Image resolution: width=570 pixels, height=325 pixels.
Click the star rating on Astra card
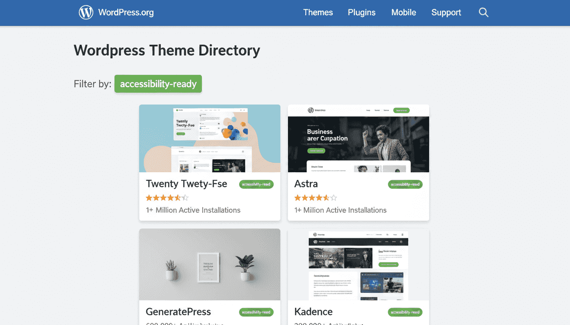pos(316,198)
